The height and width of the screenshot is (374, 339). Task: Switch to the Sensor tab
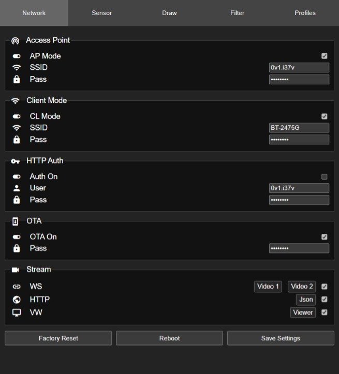pos(101,13)
